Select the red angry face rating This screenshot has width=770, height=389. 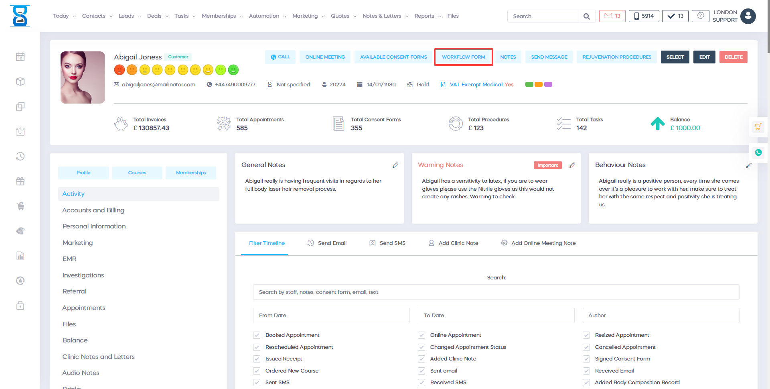[119, 70]
